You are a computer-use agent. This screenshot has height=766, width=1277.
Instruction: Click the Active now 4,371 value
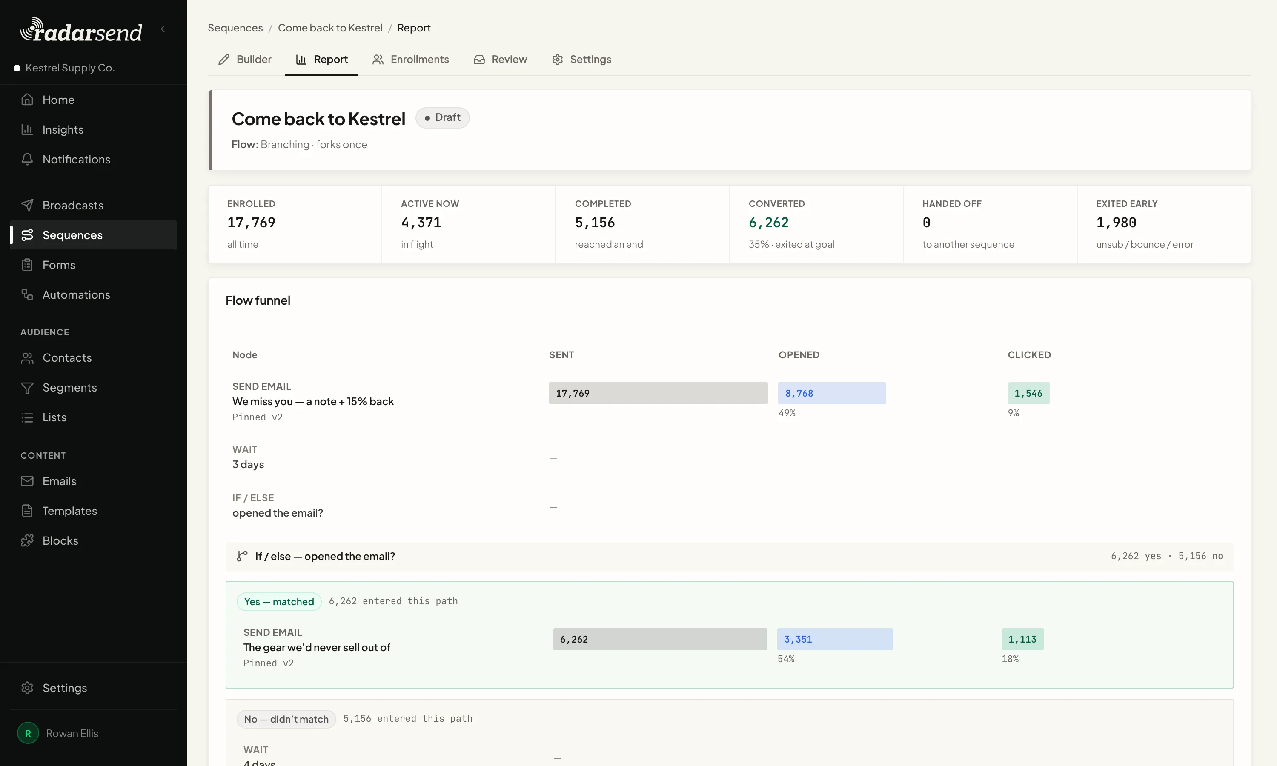(x=421, y=223)
